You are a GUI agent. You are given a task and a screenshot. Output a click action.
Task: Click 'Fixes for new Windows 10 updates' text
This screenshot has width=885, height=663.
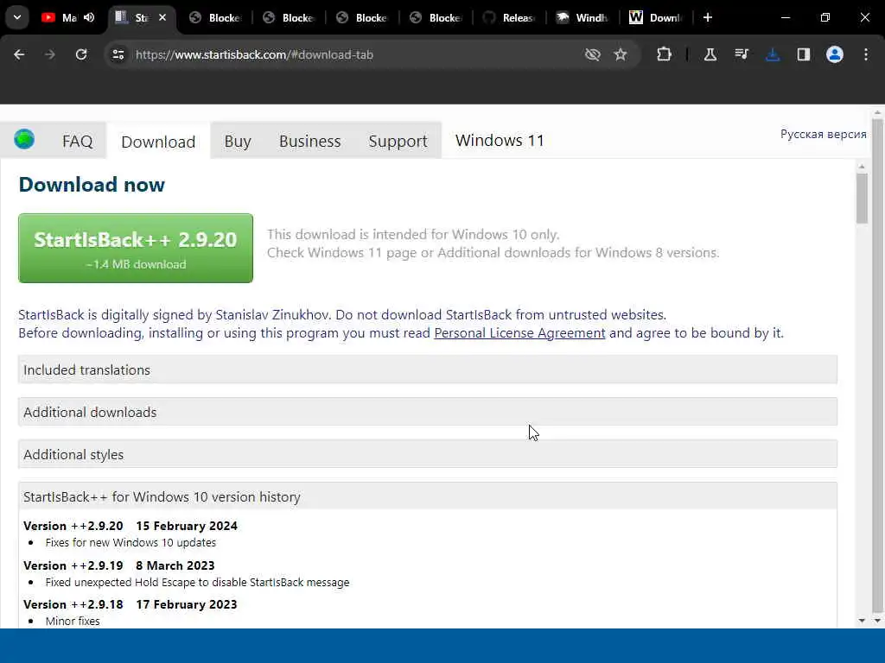131,542
